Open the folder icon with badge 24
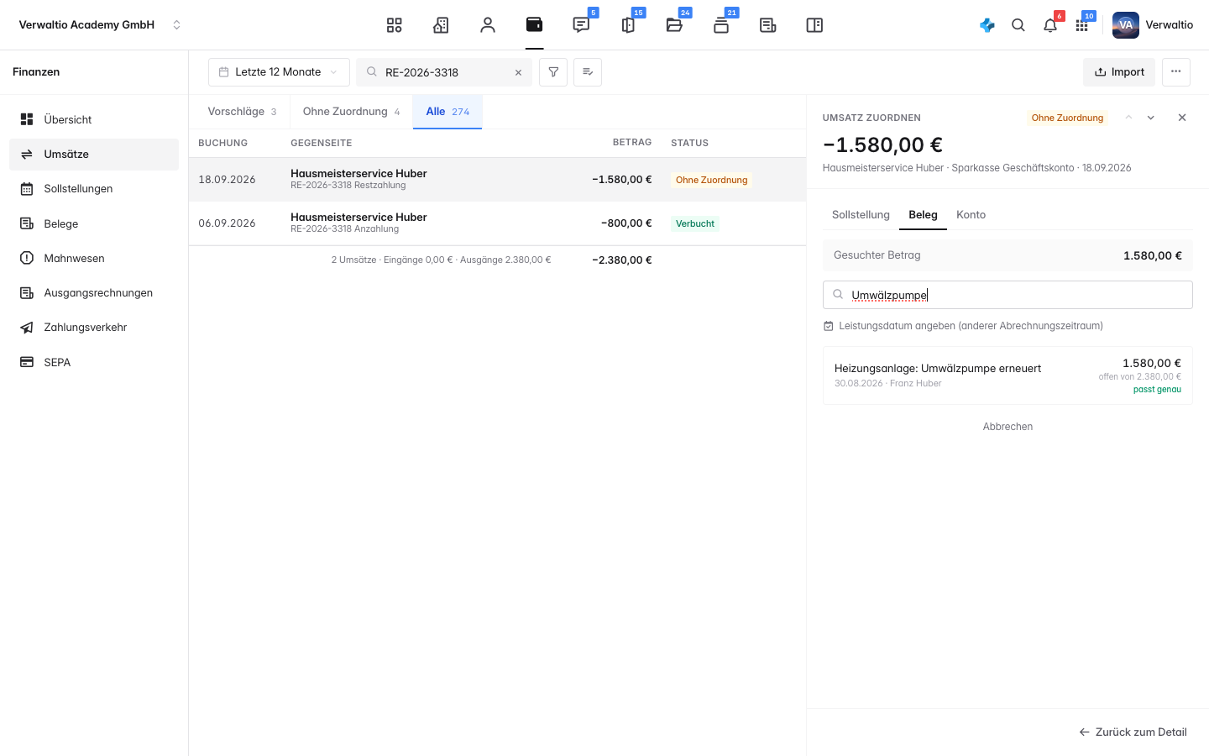Viewport: 1209px width, 756px height. click(x=674, y=25)
